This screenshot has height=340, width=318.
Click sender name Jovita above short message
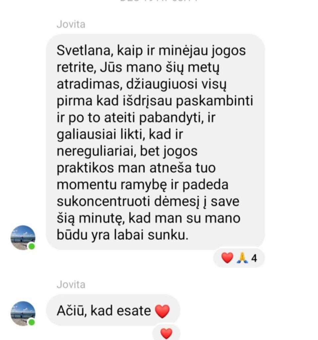point(71,285)
